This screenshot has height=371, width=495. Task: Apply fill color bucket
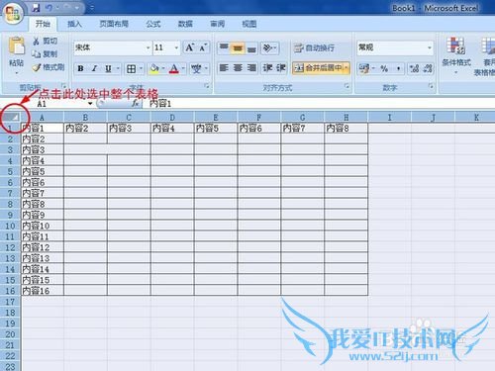pyautogui.click(x=154, y=68)
